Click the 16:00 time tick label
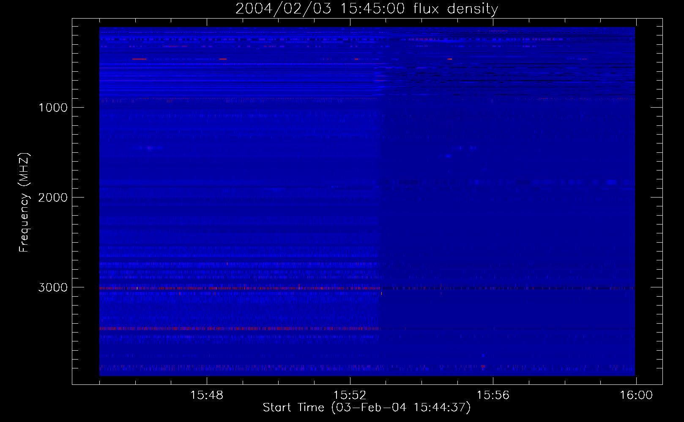Screen dimensions: 684x422 636,395
